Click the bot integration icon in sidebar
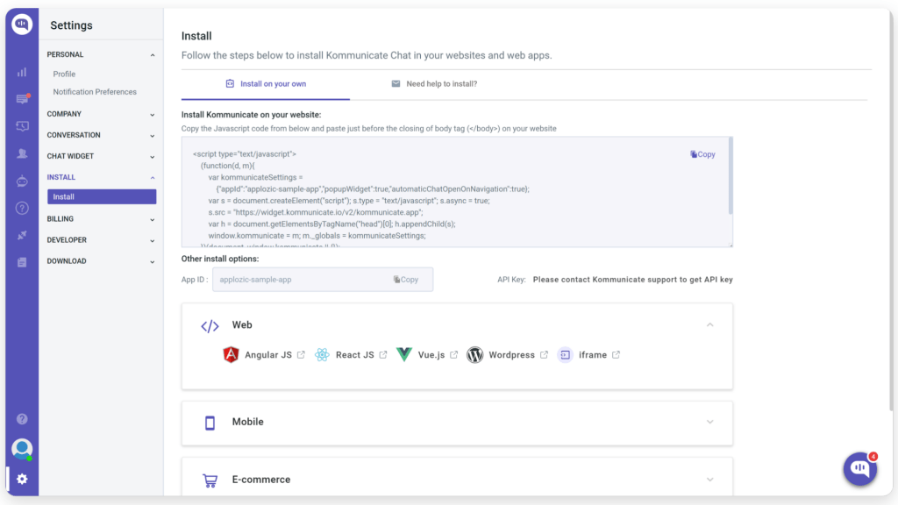898x505 pixels. click(x=22, y=181)
